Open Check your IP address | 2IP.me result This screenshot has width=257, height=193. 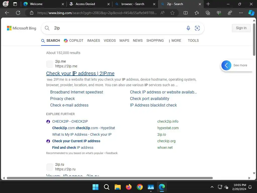[80, 73]
